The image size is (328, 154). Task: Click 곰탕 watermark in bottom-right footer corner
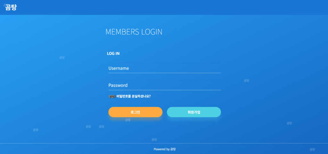point(312,149)
